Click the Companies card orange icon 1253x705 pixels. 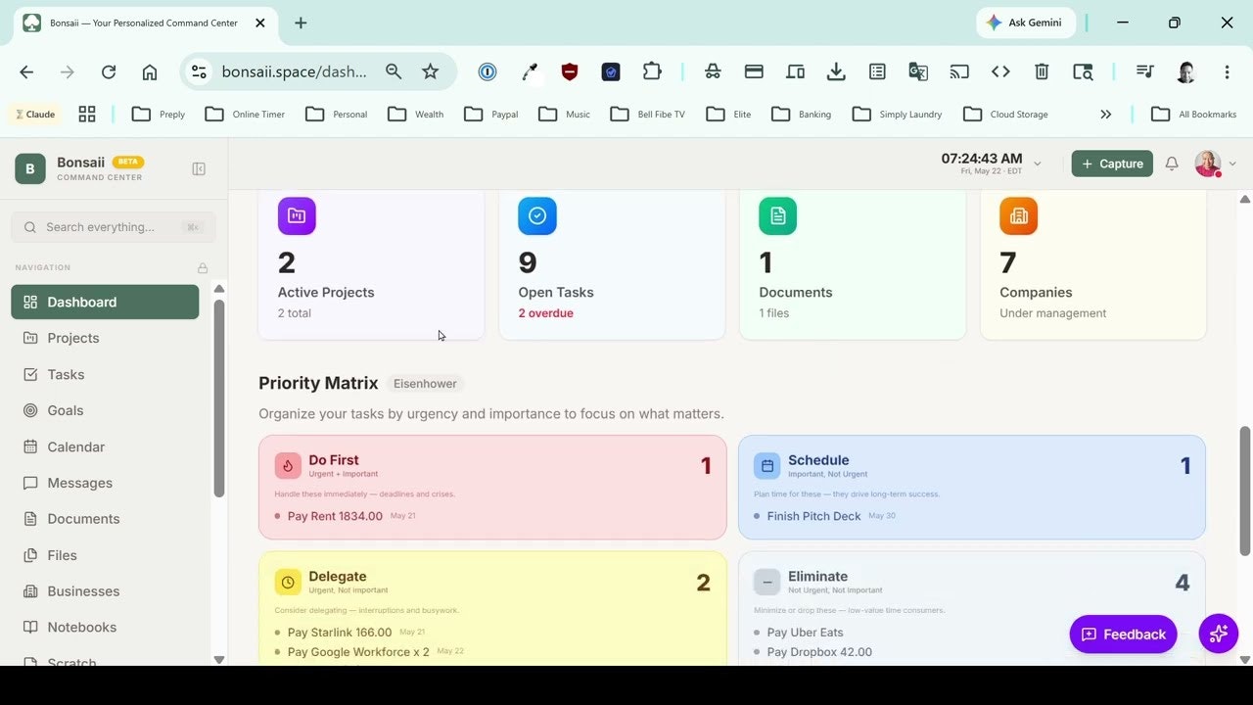pyautogui.click(x=1018, y=216)
